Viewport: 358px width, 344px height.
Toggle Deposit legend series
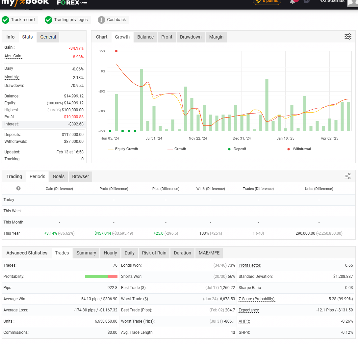pos(237,149)
